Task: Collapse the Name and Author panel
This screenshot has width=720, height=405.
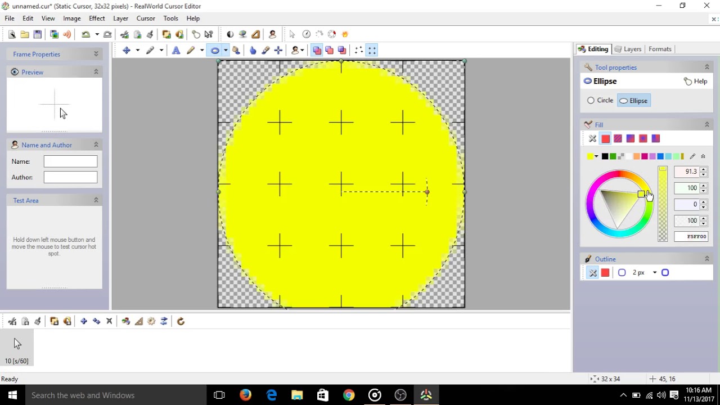Action: (x=96, y=145)
